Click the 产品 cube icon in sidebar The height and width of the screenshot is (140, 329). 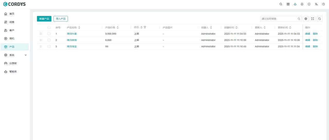coord(6,47)
